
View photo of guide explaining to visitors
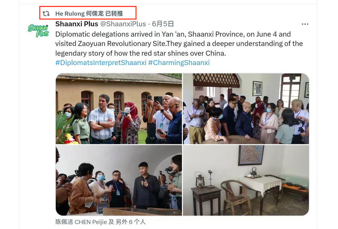click(119, 180)
